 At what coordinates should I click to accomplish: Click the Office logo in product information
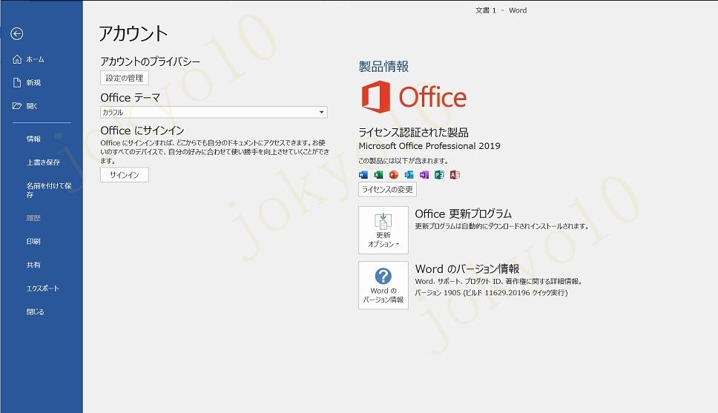pyautogui.click(x=414, y=98)
